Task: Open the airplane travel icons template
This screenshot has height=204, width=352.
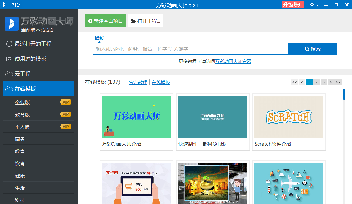Action: 289,183
